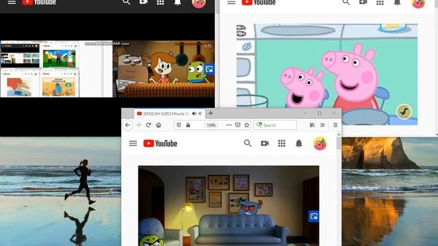Click Firefox forward arrow button
Screen dimensions: 438x246
(x=138, y=125)
